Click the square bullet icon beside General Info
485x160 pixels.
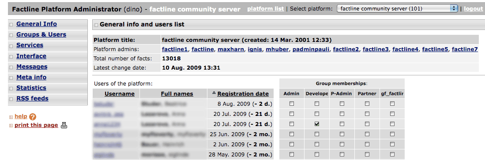[11, 24]
